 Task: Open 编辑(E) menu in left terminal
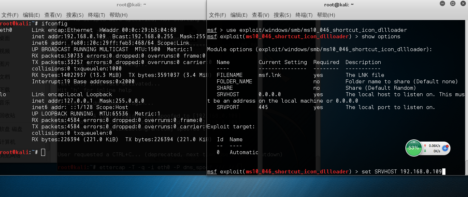(31, 15)
